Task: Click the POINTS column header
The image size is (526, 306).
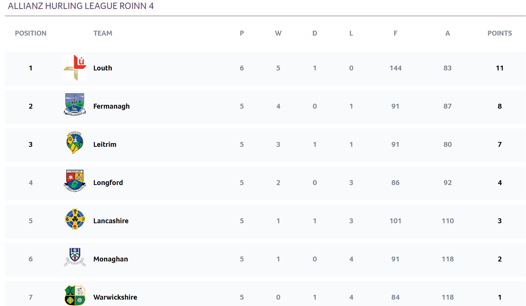Action: pyautogui.click(x=499, y=33)
